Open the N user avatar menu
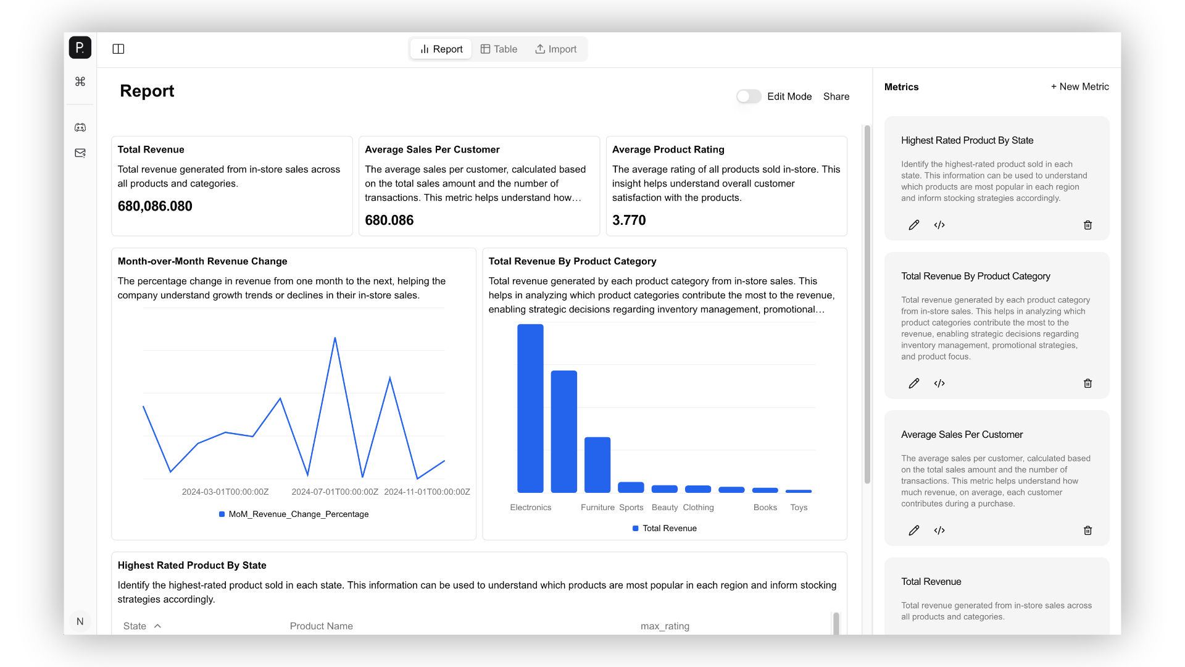The image size is (1185, 667). [80, 621]
